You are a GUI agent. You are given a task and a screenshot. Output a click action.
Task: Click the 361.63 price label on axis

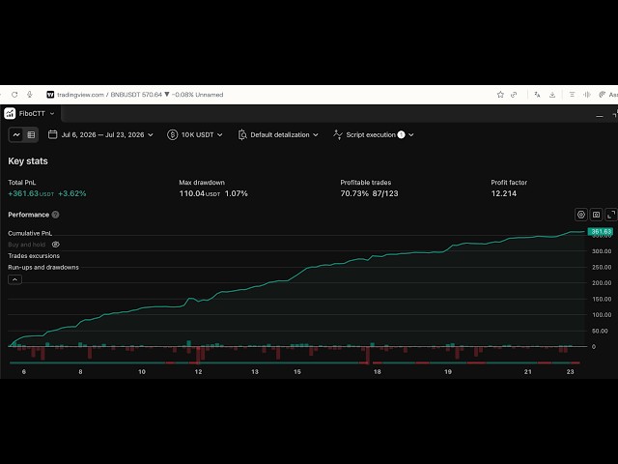[x=601, y=232]
